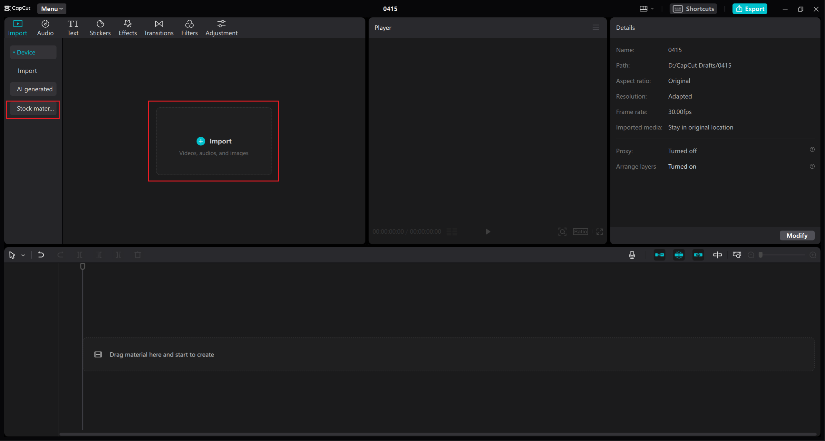Click the Split clip tool
This screenshot has width=825, height=441.
coord(80,255)
